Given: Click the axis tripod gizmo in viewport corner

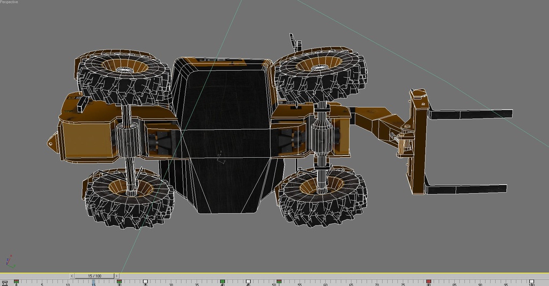Looking at the screenshot, I should [10, 262].
